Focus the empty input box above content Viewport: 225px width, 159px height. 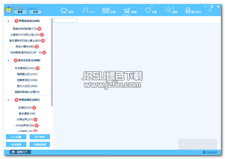[x=66, y=20]
